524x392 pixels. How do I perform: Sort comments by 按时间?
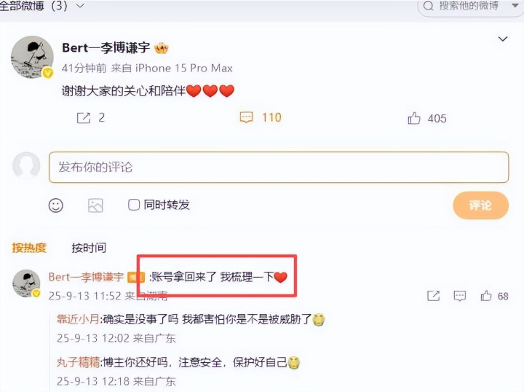coord(89,248)
